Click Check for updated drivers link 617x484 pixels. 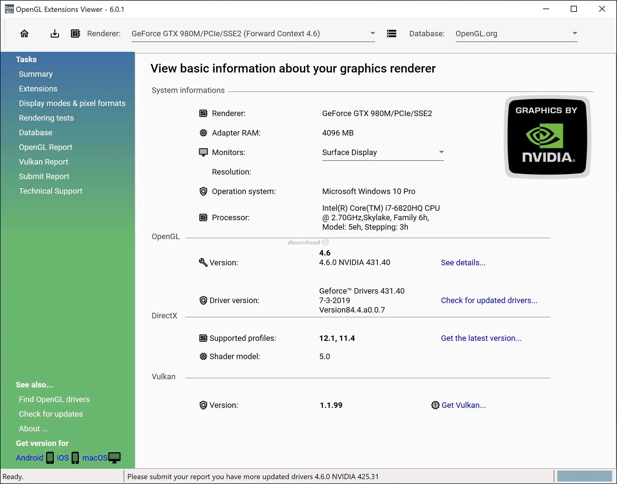coord(489,300)
